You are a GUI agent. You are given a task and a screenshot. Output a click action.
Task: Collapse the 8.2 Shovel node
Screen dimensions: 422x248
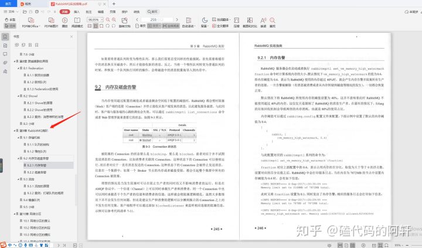(18, 96)
